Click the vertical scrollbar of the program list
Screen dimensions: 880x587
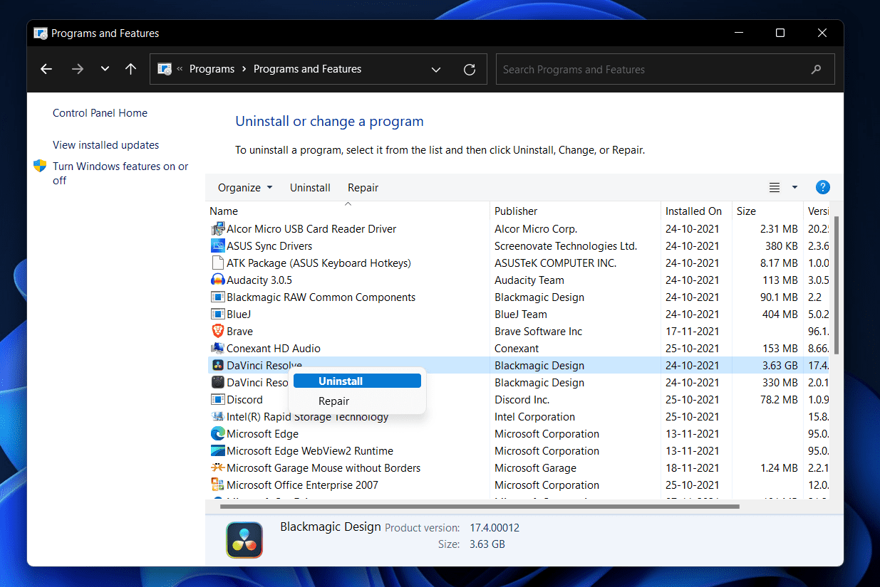pyautogui.click(x=836, y=285)
